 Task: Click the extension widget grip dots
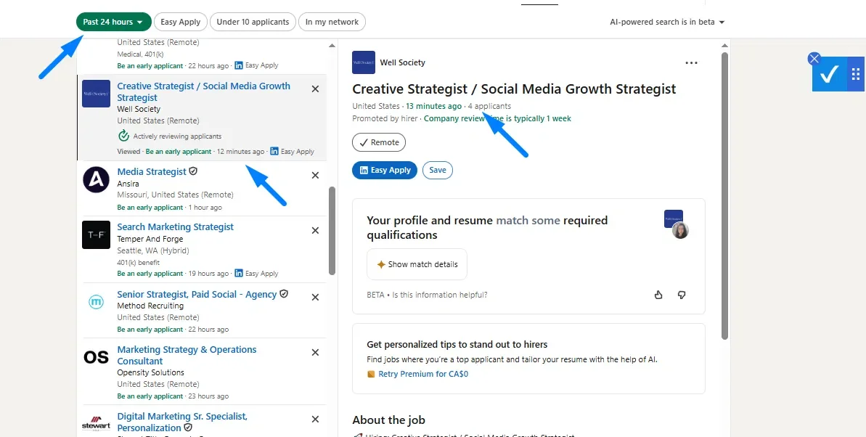point(856,73)
